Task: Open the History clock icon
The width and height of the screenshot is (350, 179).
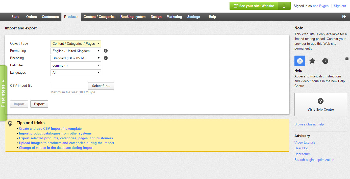Action: tap(325, 61)
